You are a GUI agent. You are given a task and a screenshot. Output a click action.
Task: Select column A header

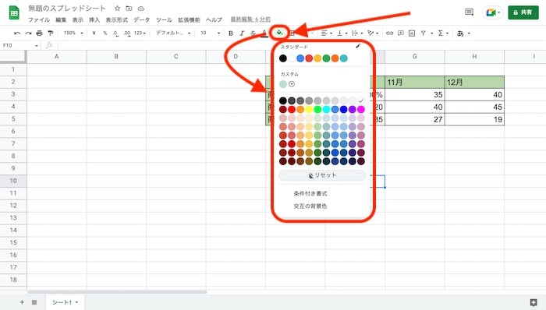pyautogui.click(x=57, y=57)
